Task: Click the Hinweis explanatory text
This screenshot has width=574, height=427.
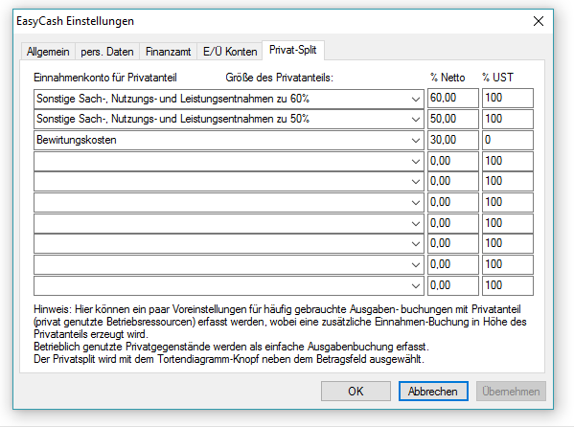Action: coord(280,334)
